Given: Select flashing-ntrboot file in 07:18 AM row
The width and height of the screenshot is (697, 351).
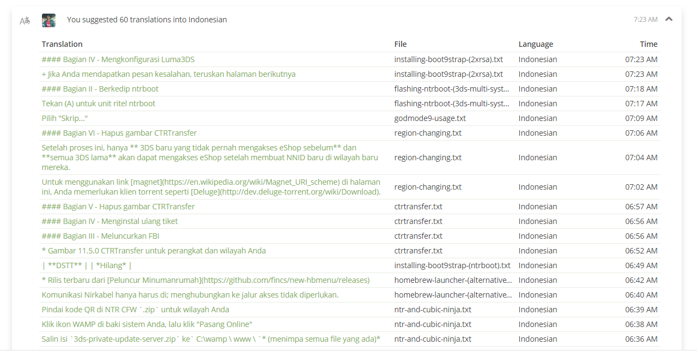Looking at the screenshot, I should [452, 89].
